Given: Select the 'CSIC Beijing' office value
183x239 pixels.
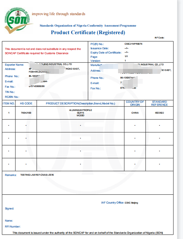Looking at the screenshot, I should point(132,203).
